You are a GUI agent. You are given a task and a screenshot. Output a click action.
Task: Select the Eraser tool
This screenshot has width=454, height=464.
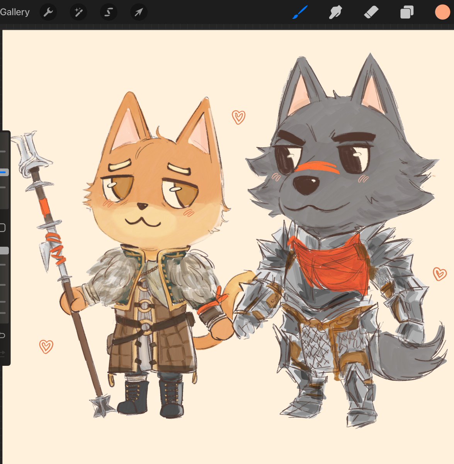click(371, 12)
